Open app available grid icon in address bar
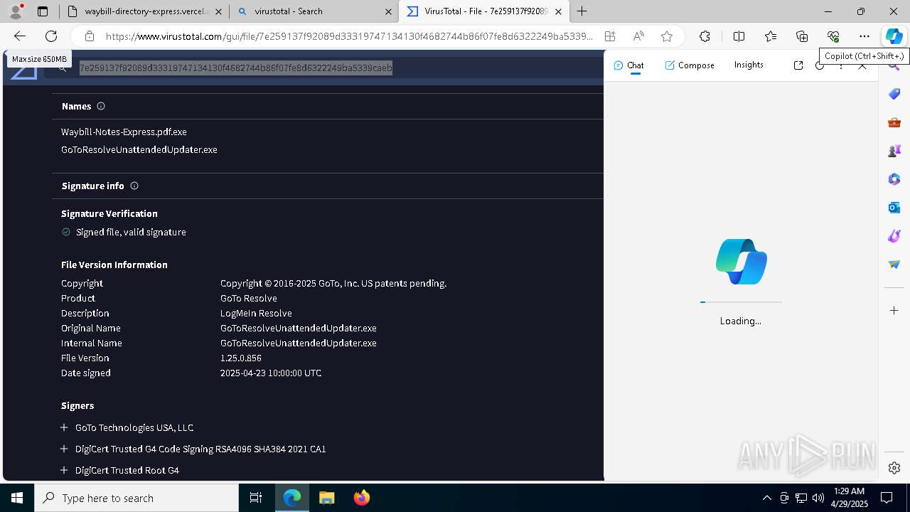This screenshot has height=512, width=910. [609, 36]
